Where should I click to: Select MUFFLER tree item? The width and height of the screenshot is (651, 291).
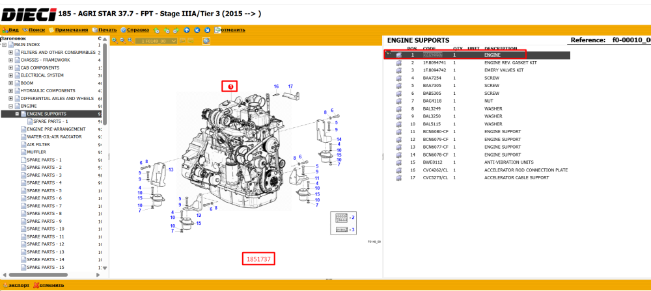point(36,152)
